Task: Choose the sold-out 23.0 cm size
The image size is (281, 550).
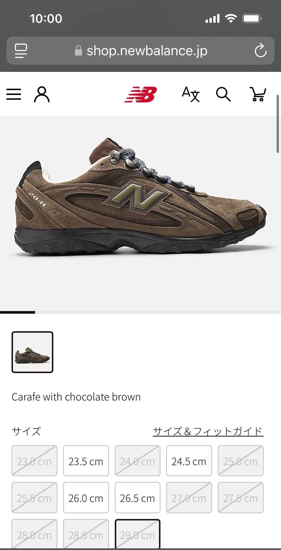Action: 35,461
